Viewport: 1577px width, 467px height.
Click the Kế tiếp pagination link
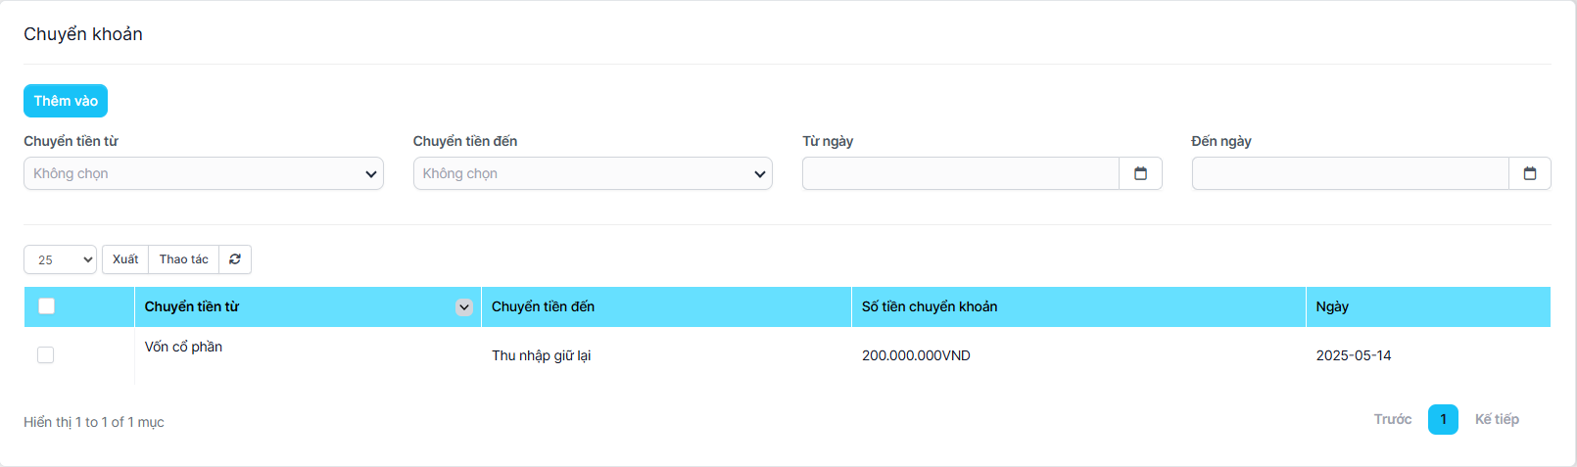coord(1497,419)
